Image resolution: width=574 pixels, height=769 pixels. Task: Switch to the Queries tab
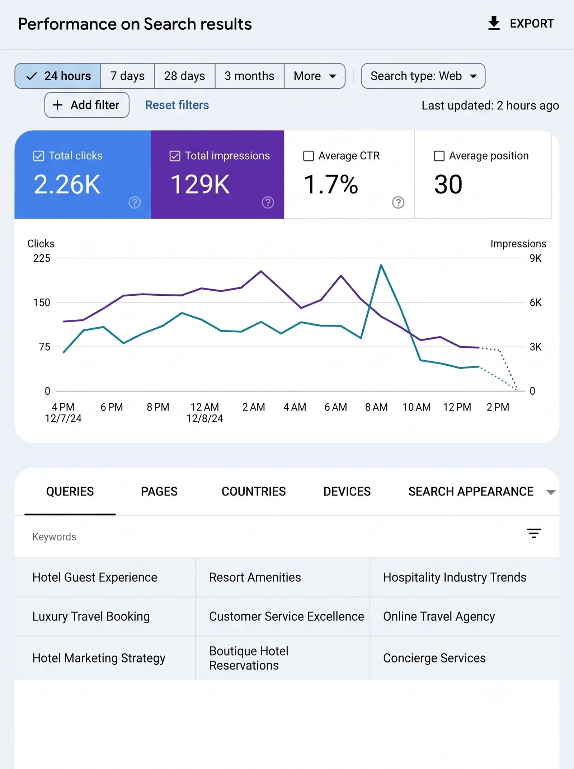(x=70, y=491)
